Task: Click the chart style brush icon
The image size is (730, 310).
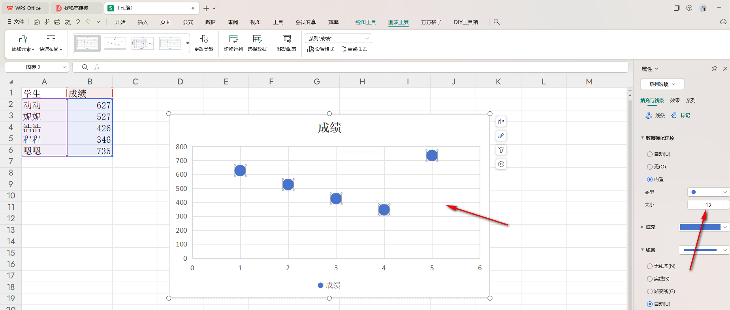Action: pyautogui.click(x=501, y=136)
